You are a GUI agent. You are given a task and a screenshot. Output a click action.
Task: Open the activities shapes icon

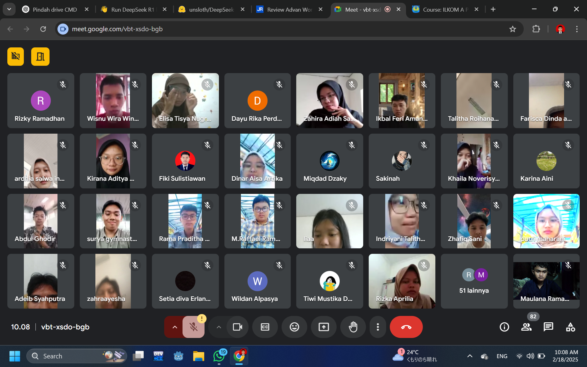(x=570, y=327)
